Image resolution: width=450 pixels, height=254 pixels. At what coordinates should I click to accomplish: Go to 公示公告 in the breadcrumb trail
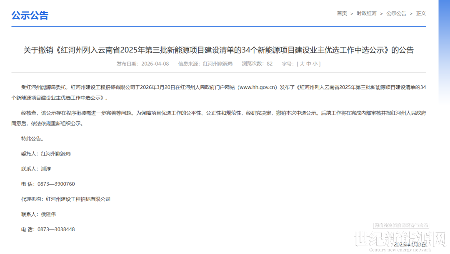pos(396,13)
